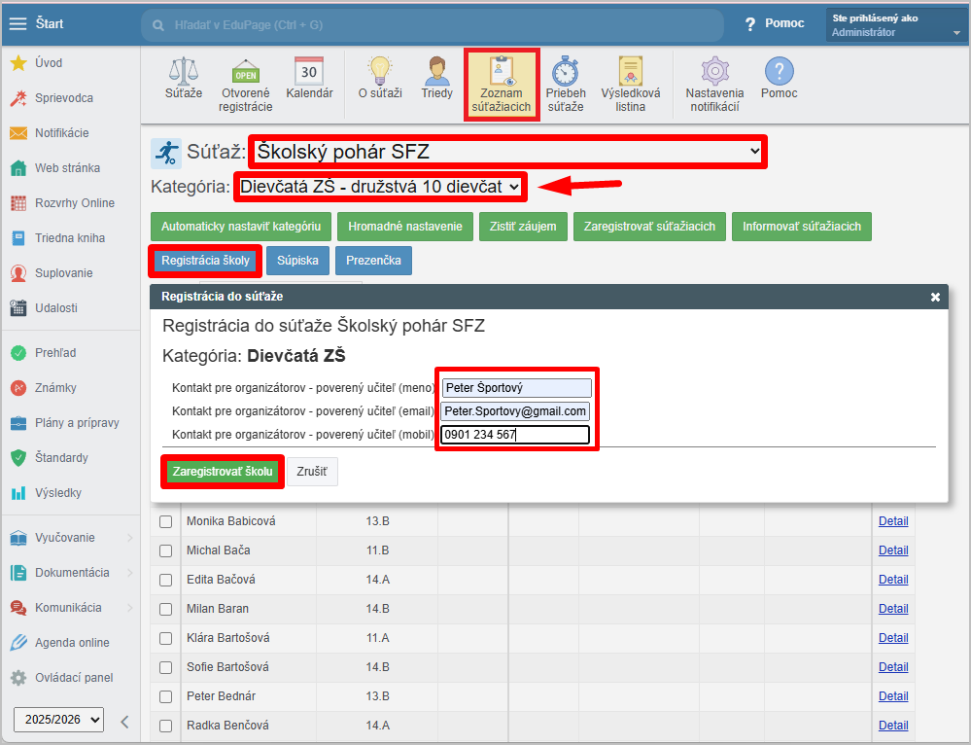971x745 pixels.
Task: Select the checkbox beside Milan Baran
Action: (166, 609)
